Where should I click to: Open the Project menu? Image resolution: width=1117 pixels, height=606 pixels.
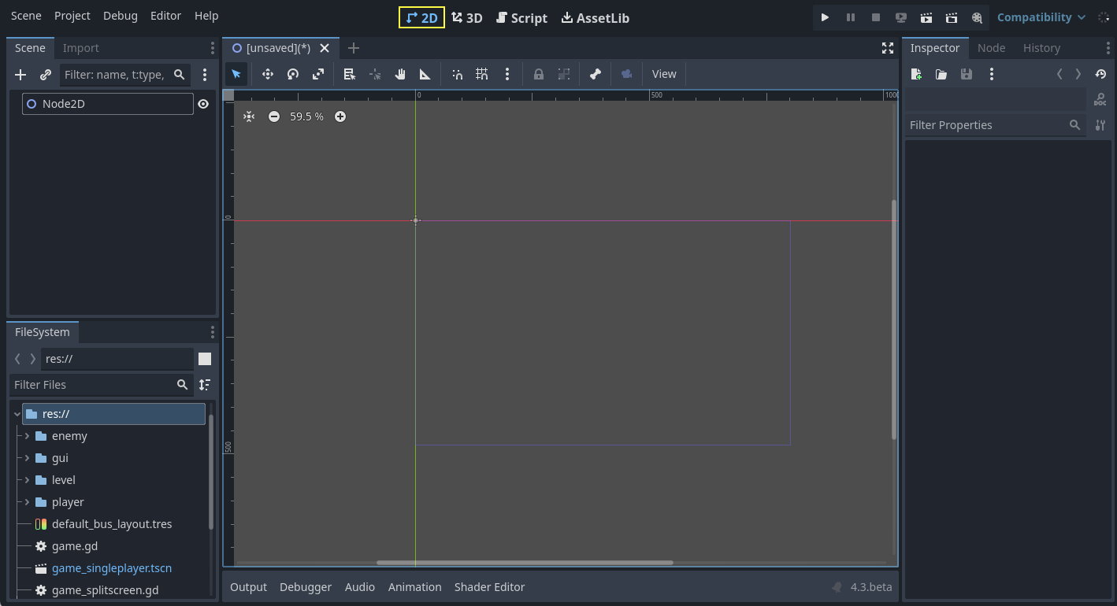coord(72,15)
